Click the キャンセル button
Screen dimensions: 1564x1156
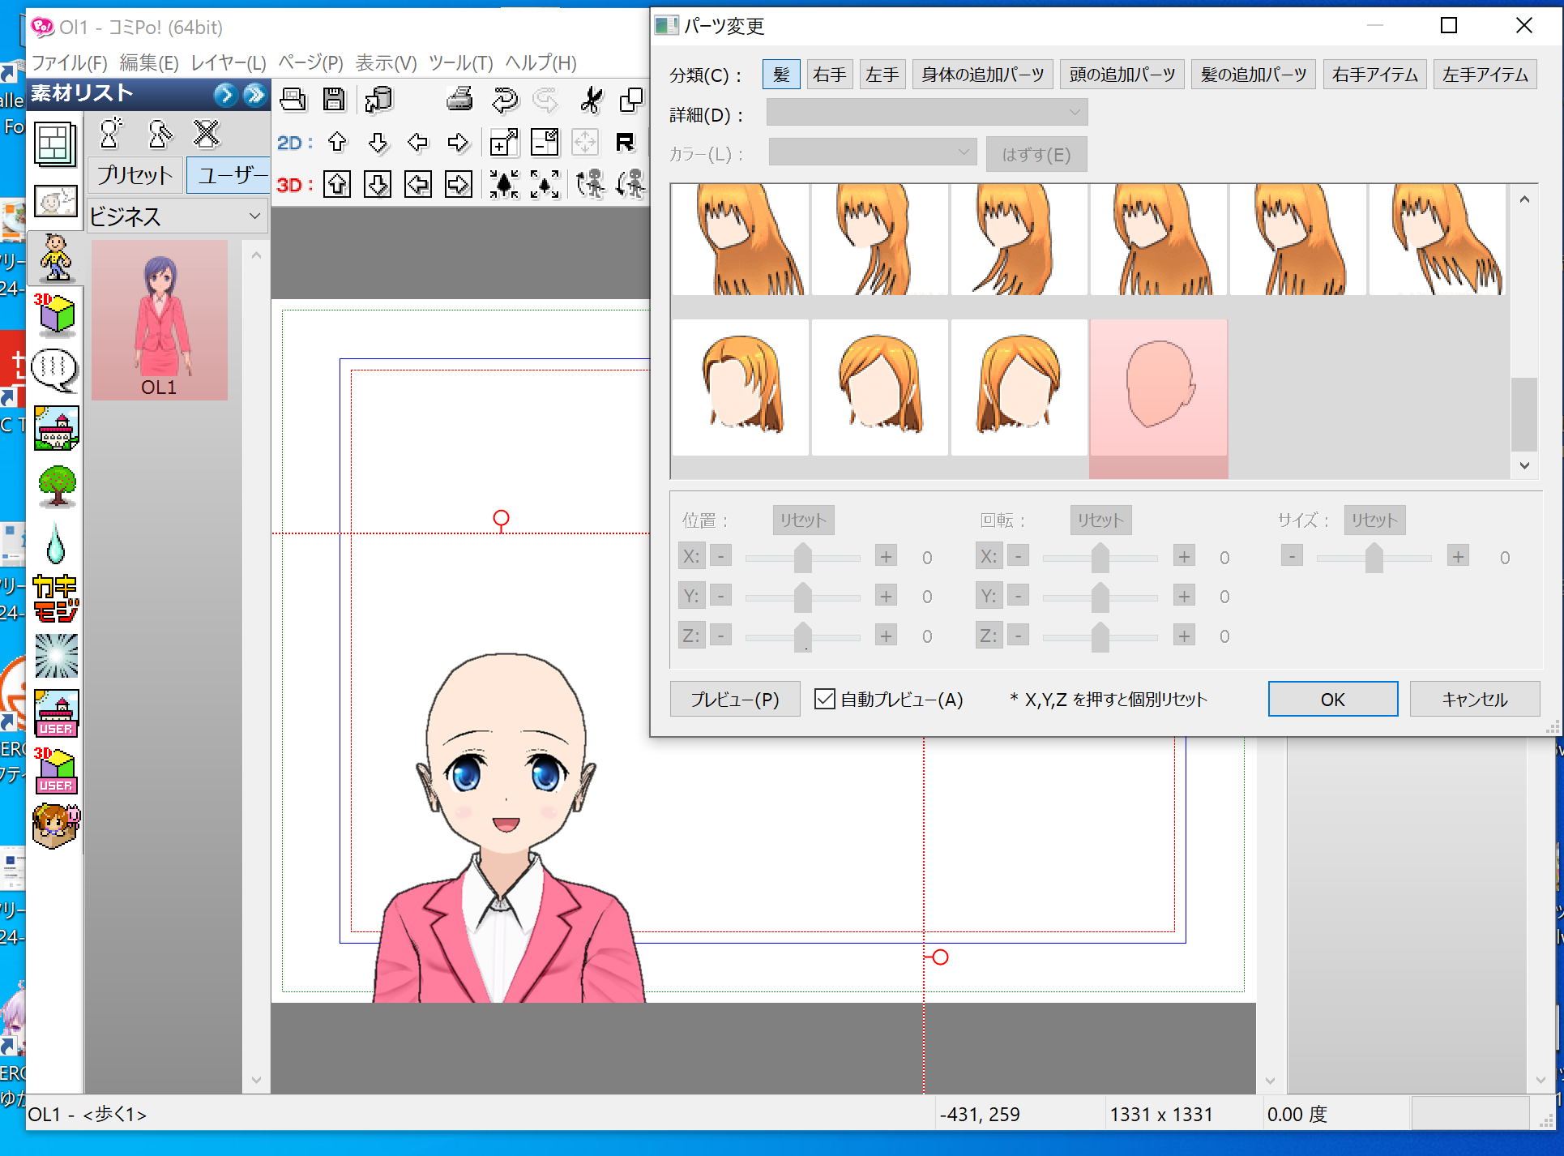(x=1474, y=699)
